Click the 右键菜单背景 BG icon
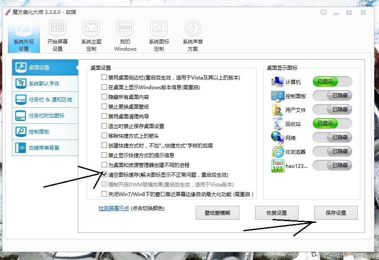379x260 pixels. point(21,148)
